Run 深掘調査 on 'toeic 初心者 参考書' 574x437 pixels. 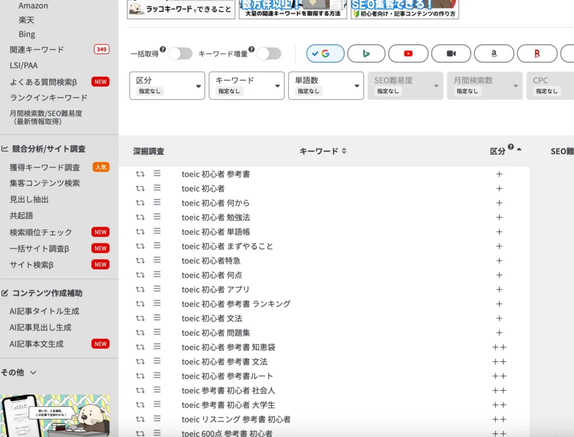click(140, 174)
